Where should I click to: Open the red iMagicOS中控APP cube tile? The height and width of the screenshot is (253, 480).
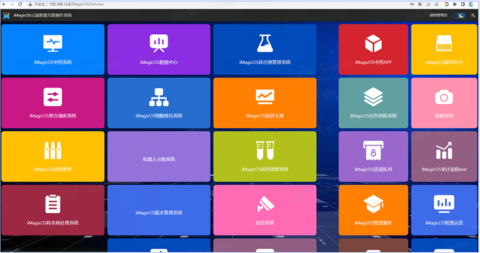[373, 49]
